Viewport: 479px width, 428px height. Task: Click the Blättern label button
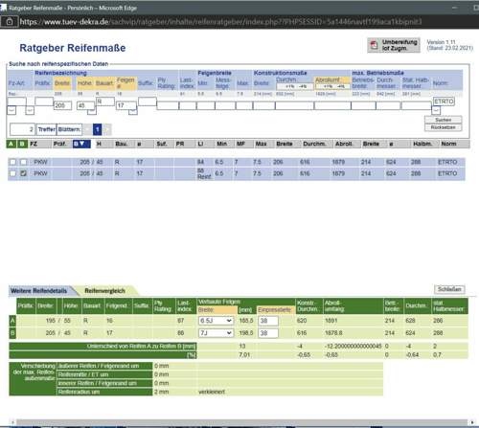click(x=69, y=129)
